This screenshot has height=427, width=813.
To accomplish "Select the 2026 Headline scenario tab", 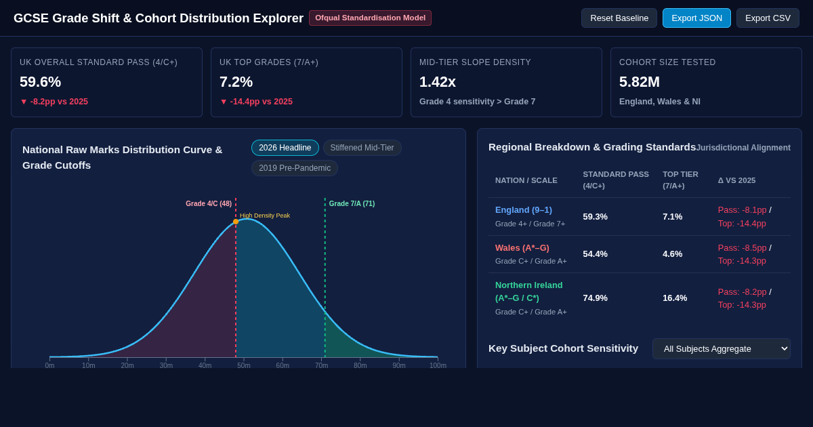I will tap(285, 148).
